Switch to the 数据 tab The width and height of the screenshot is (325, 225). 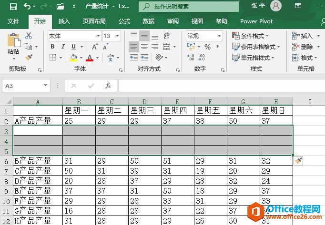149,21
